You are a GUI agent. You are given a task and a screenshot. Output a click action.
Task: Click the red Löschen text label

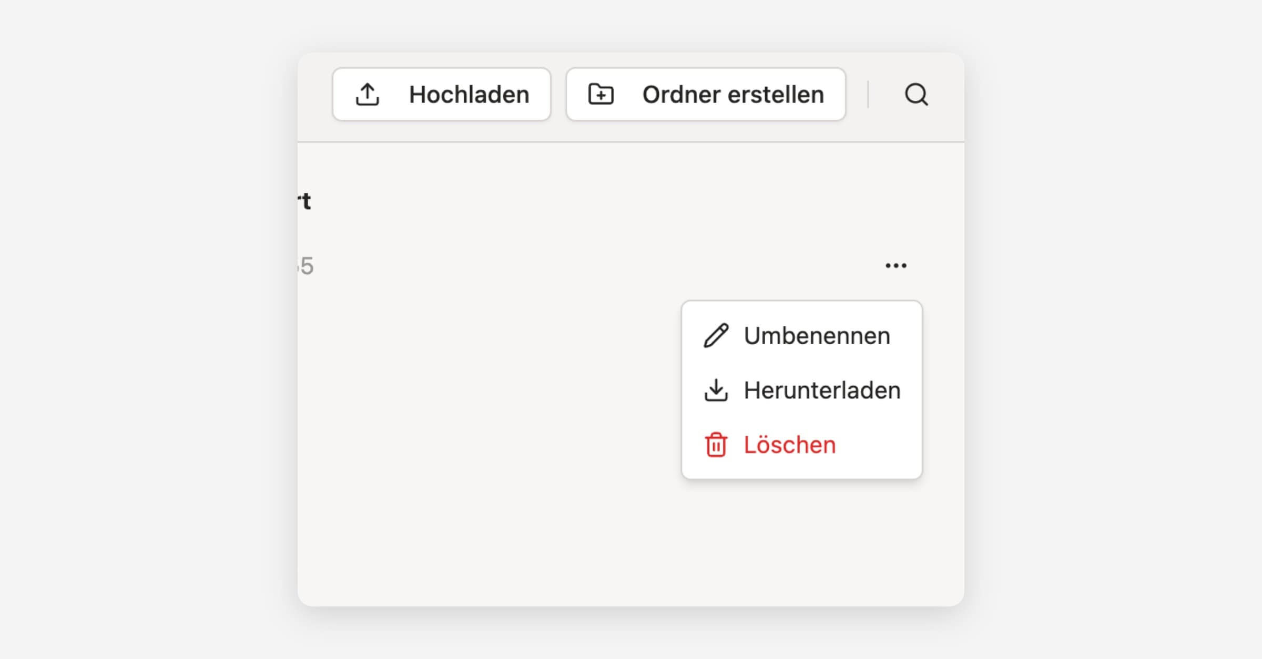[x=789, y=445]
